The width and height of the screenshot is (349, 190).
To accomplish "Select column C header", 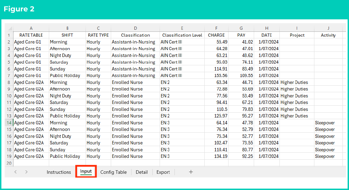I will 98,28.
